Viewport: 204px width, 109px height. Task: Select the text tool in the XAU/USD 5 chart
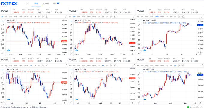click(x=71, y=37)
